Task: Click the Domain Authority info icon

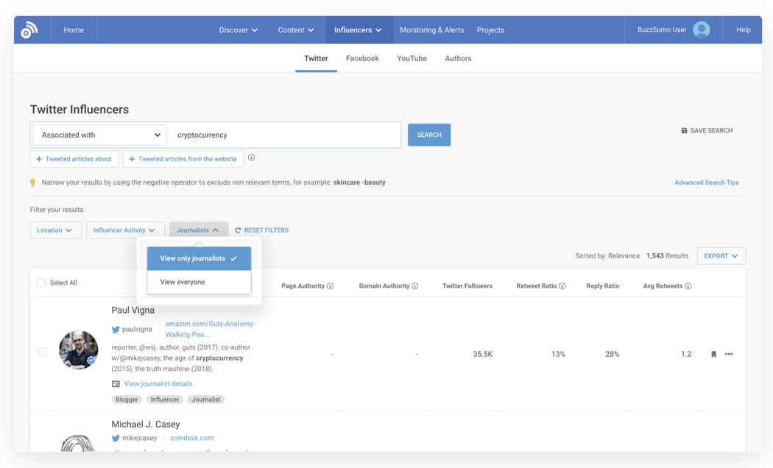Action: pyautogui.click(x=414, y=286)
